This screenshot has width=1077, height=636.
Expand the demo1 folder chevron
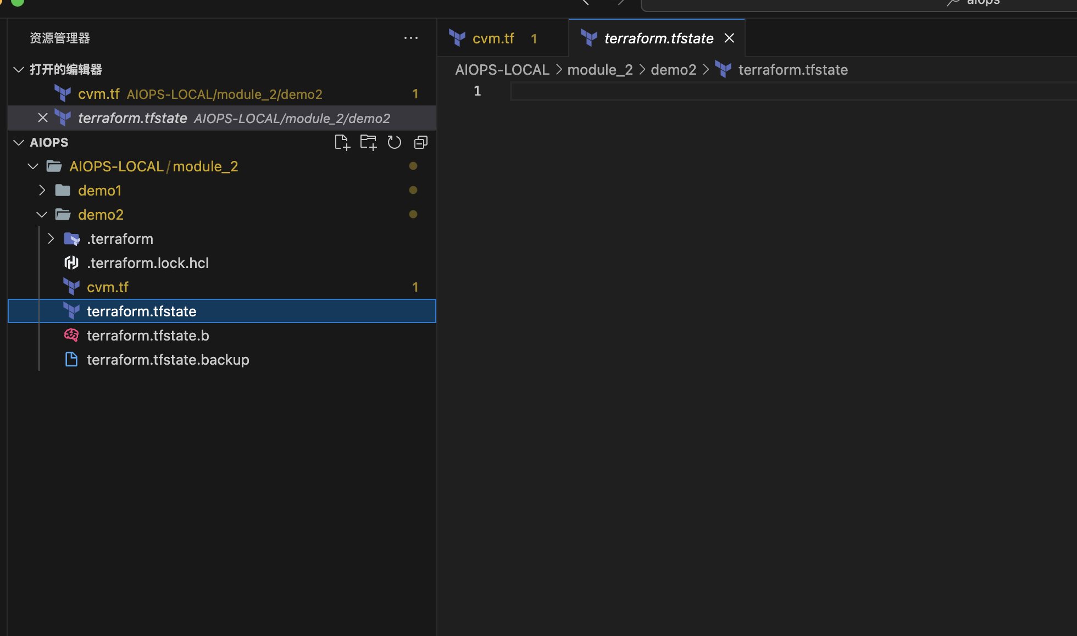pos(42,190)
